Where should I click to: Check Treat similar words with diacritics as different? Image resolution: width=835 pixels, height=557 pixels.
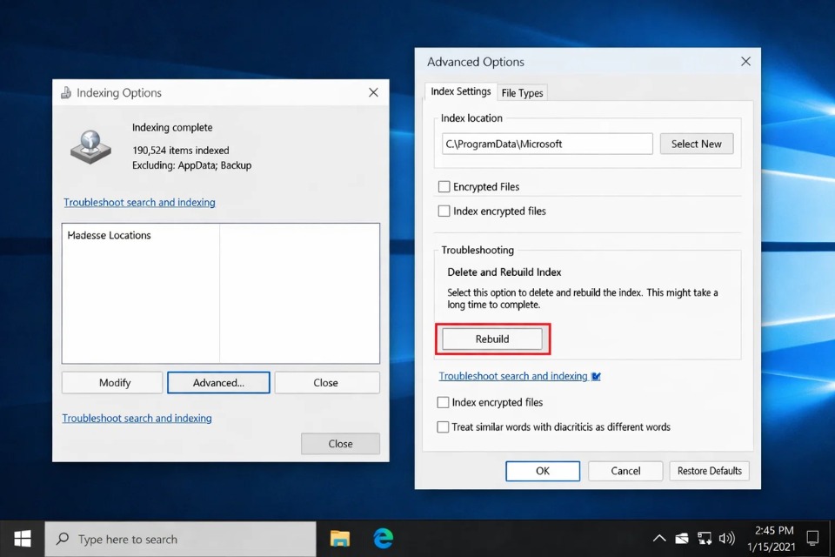(x=444, y=427)
